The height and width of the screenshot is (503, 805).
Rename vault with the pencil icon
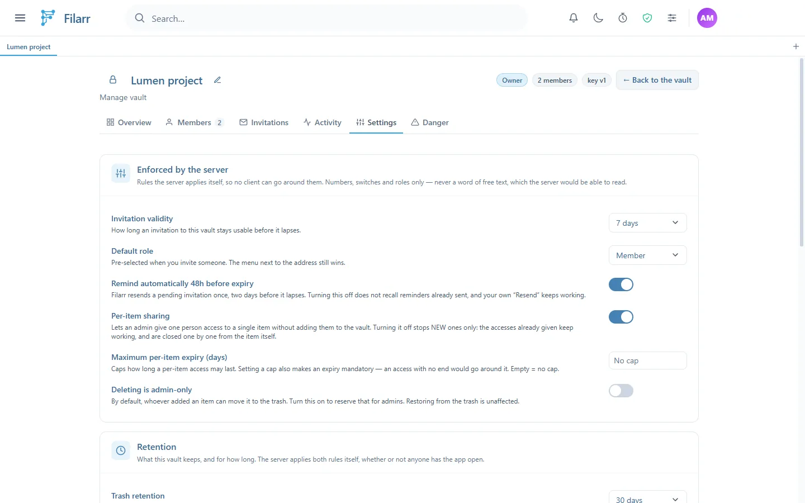point(217,80)
